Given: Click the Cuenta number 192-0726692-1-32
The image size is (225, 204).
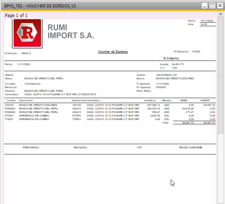Looking at the screenshot, I should (166, 75).
